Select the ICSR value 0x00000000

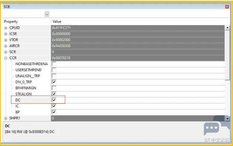pos(61,34)
